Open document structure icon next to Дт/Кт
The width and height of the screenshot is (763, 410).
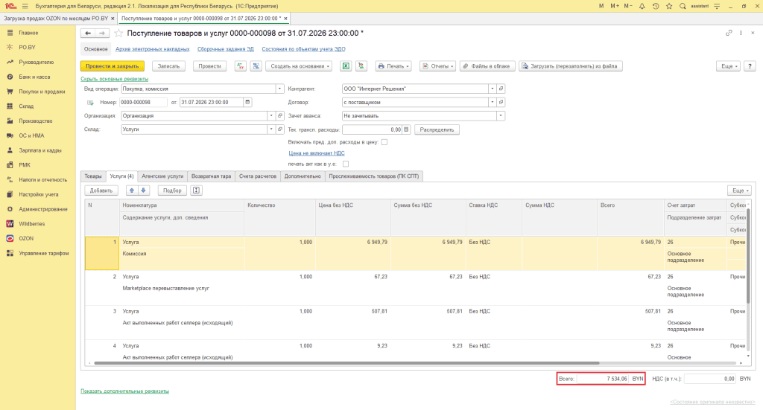coord(256,66)
